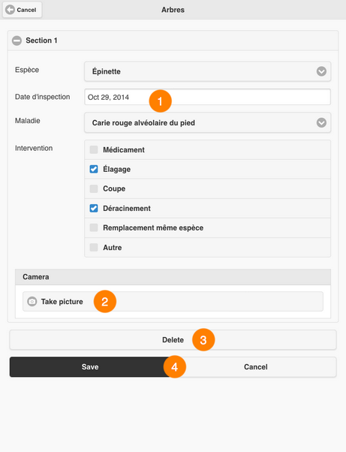Viewport: 346px width, 452px height.
Task: Collapse Section 1 with the minus icon
Action: click(x=17, y=41)
